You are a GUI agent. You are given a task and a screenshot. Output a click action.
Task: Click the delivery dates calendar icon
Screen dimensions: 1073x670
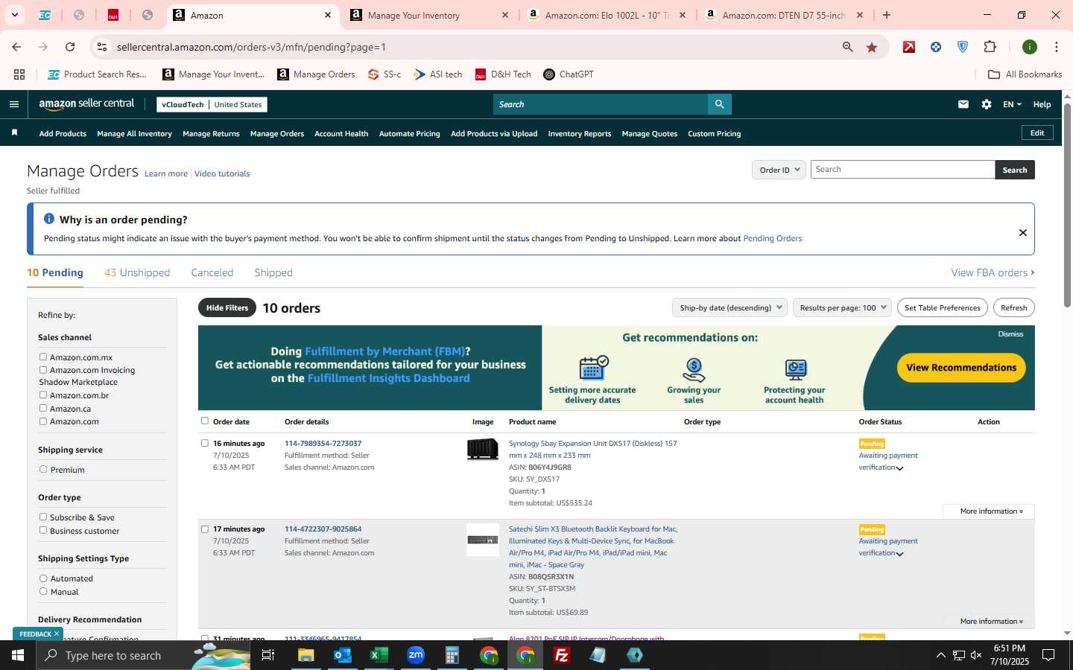[x=593, y=368]
